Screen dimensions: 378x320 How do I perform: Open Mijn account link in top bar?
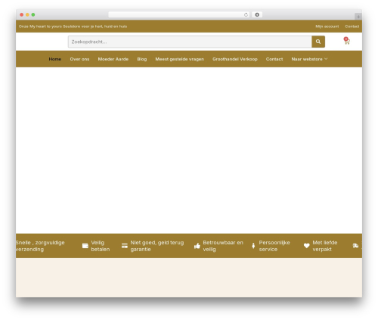pyautogui.click(x=327, y=26)
